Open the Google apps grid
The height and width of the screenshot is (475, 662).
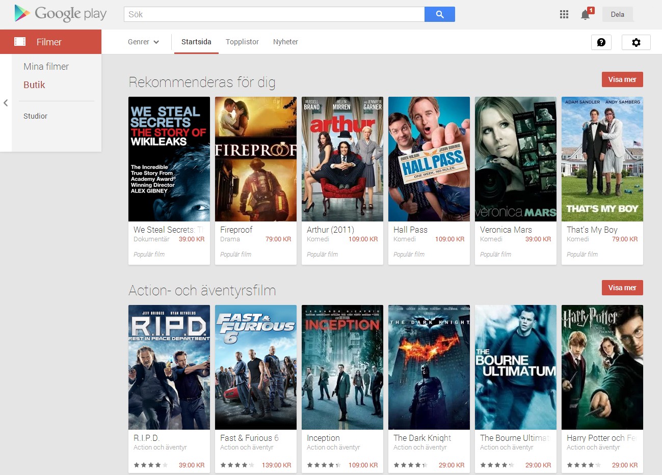click(564, 14)
